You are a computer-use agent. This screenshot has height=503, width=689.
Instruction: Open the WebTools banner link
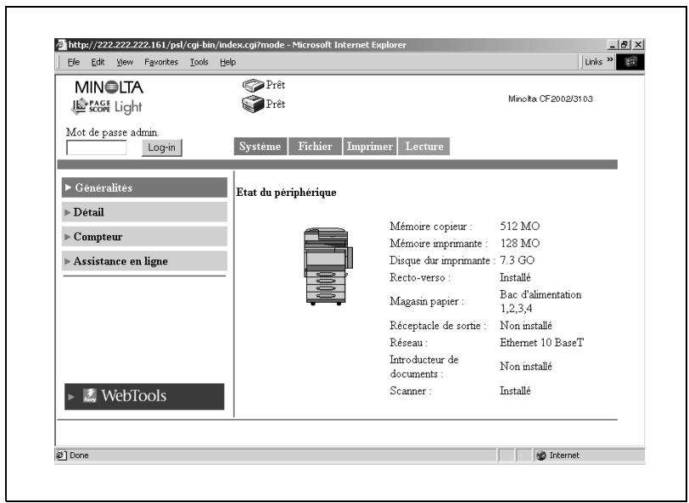coord(144,397)
